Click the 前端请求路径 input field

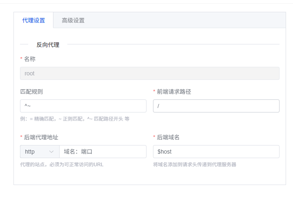tap(216, 106)
